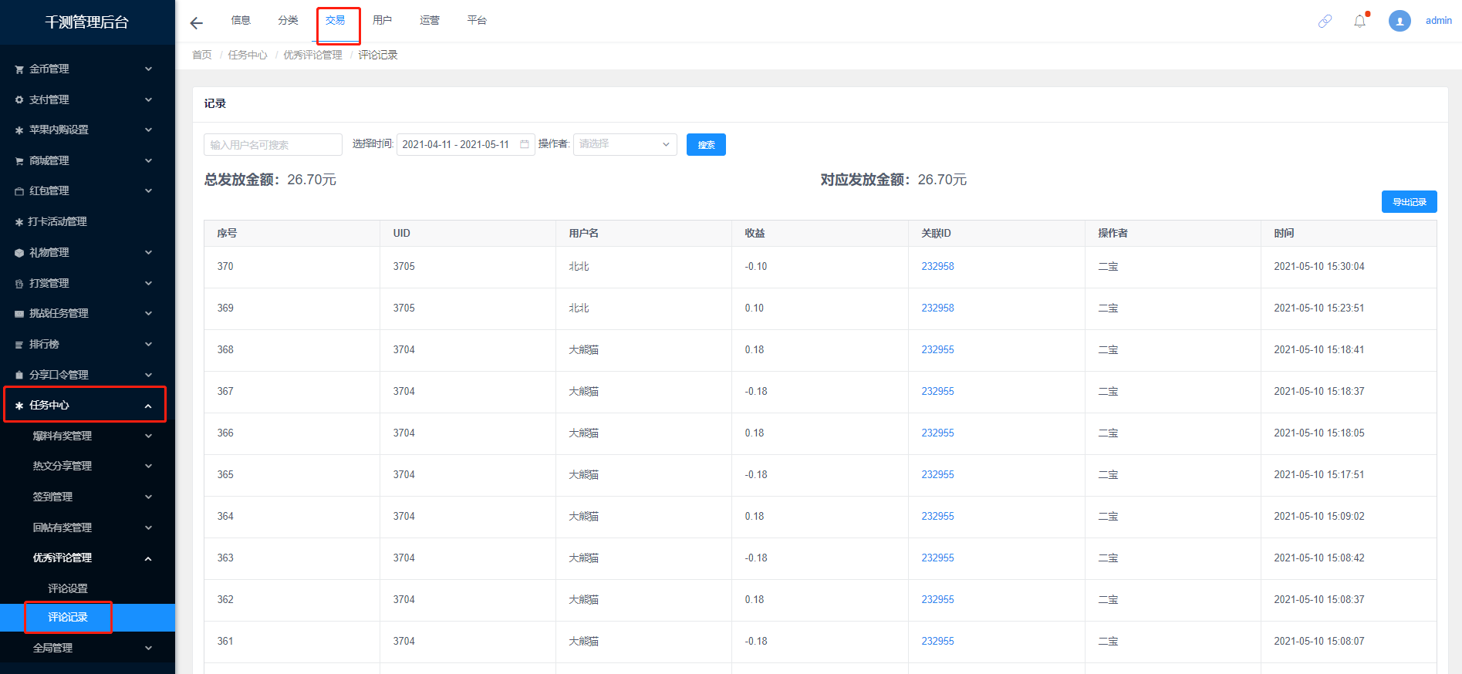The height and width of the screenshot is (674, 1462).
Task: Click 大熊猫 username in row 366
Action: (x=583, y=433)
